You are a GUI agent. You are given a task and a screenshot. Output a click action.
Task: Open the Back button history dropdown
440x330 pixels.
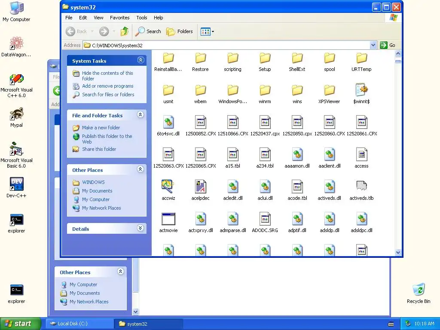(92, 31)
